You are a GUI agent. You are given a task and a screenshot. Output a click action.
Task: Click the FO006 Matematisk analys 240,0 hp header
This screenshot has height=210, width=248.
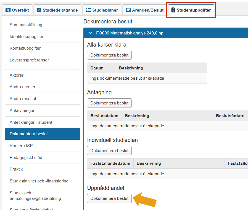(x=166, y=33)
